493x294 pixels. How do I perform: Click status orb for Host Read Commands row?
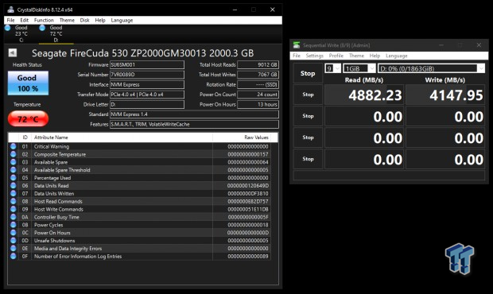click(14, 201)
